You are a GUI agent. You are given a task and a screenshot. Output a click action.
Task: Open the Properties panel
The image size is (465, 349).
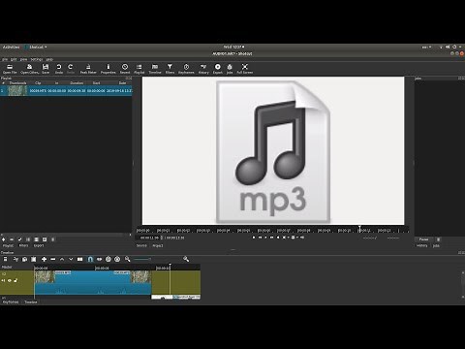(x=108, y=69)
